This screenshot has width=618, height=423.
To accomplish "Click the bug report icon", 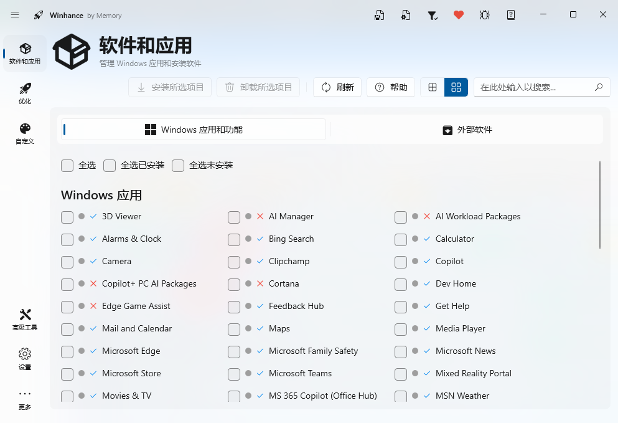I will click(485, 15).
